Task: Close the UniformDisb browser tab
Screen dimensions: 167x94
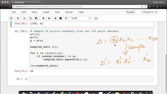Action: point(38,2)
